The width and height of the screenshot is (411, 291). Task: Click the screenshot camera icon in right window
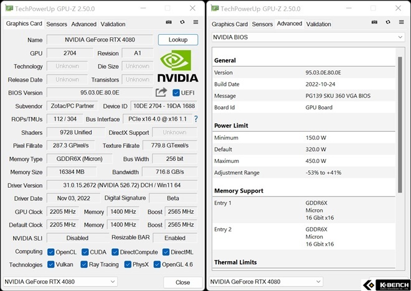374,22
